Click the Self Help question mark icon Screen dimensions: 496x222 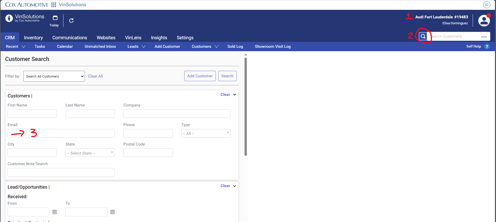487,47
